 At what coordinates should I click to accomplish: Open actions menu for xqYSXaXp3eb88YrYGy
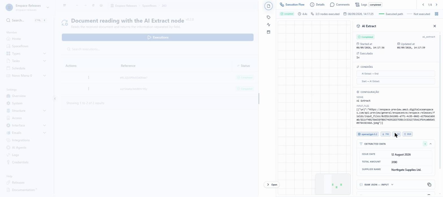88,89
